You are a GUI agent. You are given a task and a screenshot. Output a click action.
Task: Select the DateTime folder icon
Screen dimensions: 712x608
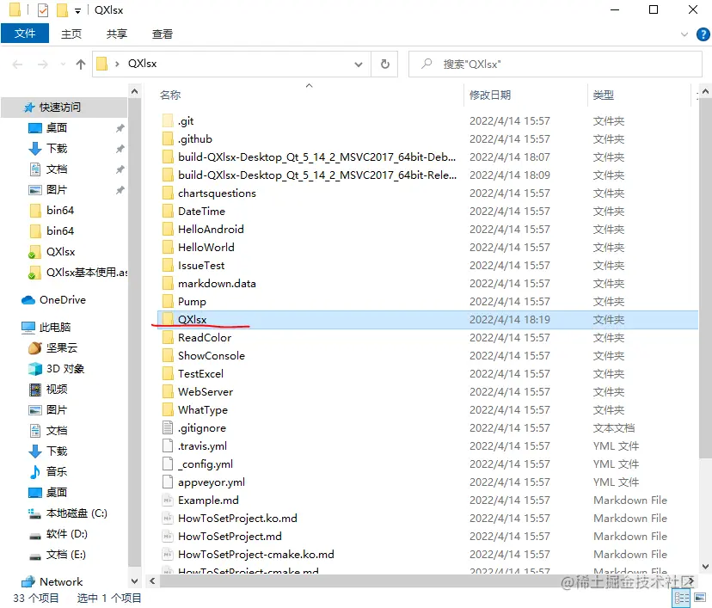pos(168,212)
